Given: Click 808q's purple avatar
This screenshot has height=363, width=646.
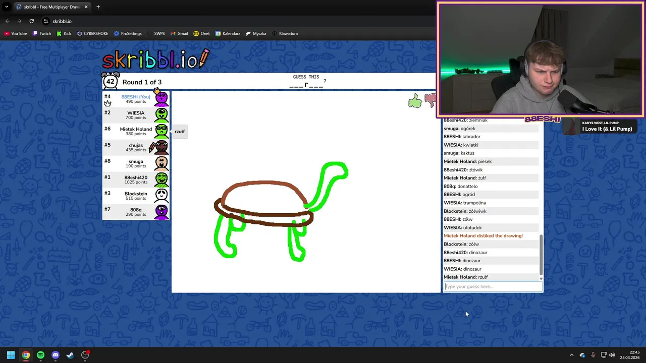Looking at the screenshot, I should coord(161,212).
